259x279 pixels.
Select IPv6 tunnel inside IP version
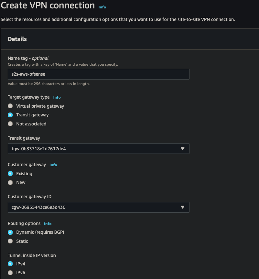[x=10, y=273]
